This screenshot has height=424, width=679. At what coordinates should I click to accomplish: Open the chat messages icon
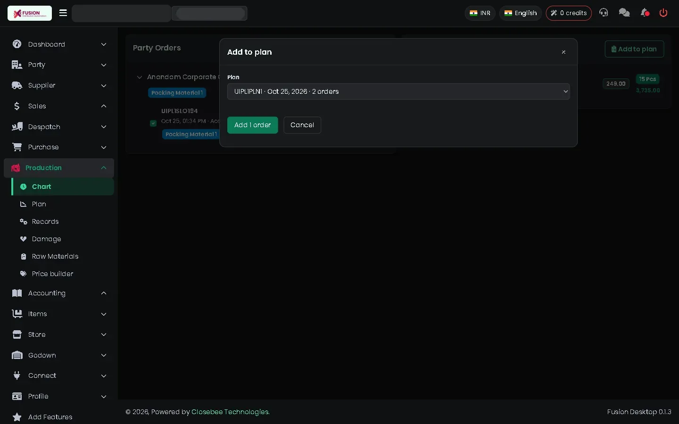tap(624, 13)
